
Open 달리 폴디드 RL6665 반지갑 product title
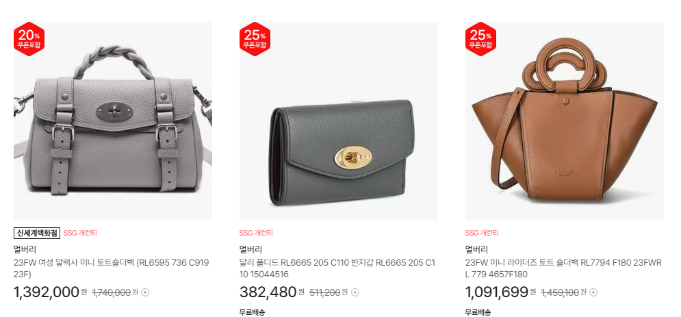pyautogui.click(x=337, y=268)
